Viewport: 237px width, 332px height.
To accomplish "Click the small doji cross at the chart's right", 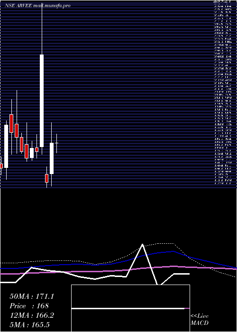I will pyautogui.click(x=56, y=143).
